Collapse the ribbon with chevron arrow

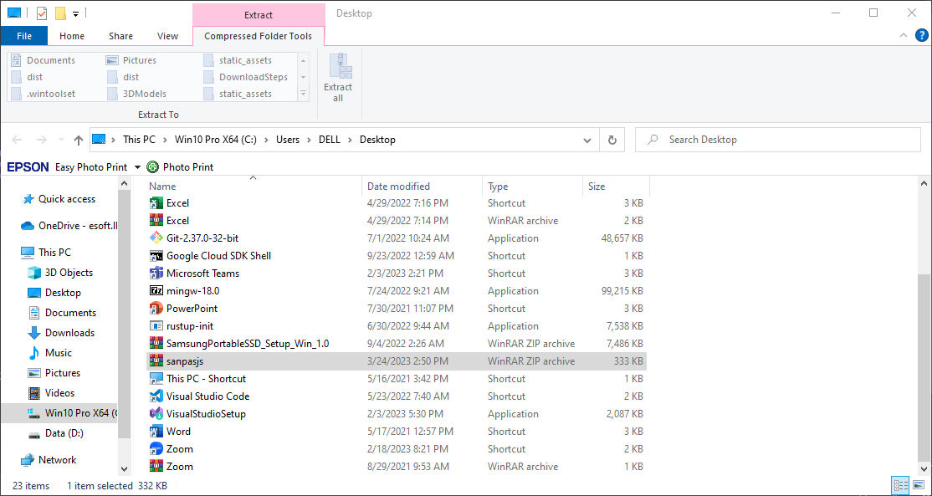tap(904, 35)
